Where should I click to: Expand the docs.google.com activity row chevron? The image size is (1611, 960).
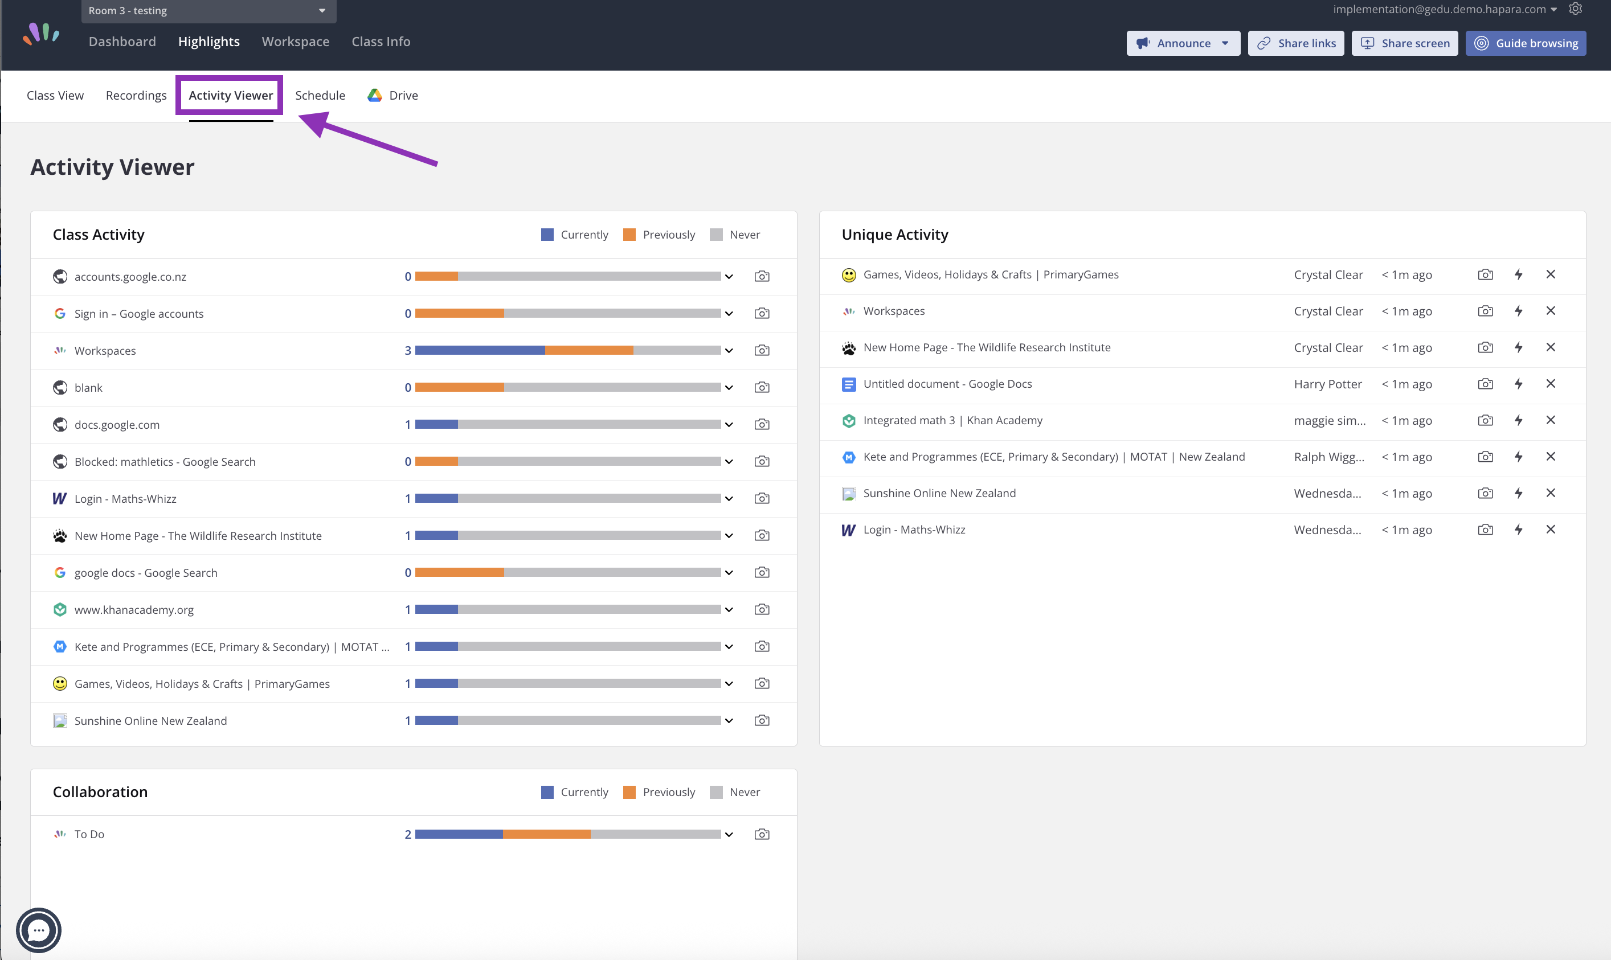click(729, 425)
